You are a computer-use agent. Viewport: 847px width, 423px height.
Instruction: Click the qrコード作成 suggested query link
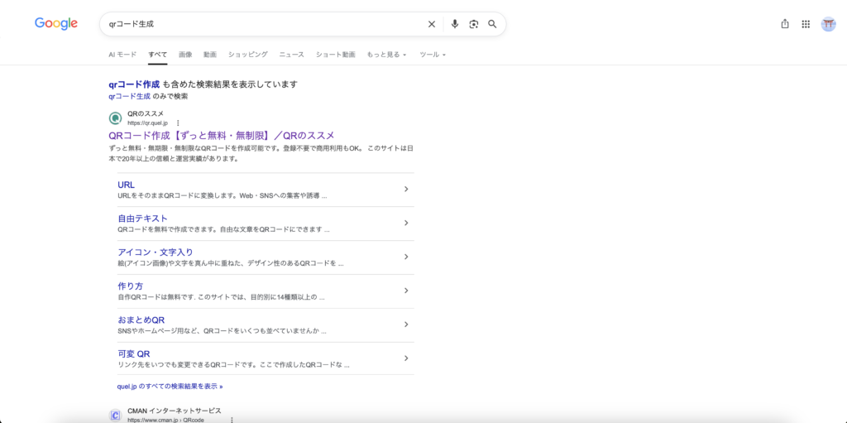click(x=134, y=84)
